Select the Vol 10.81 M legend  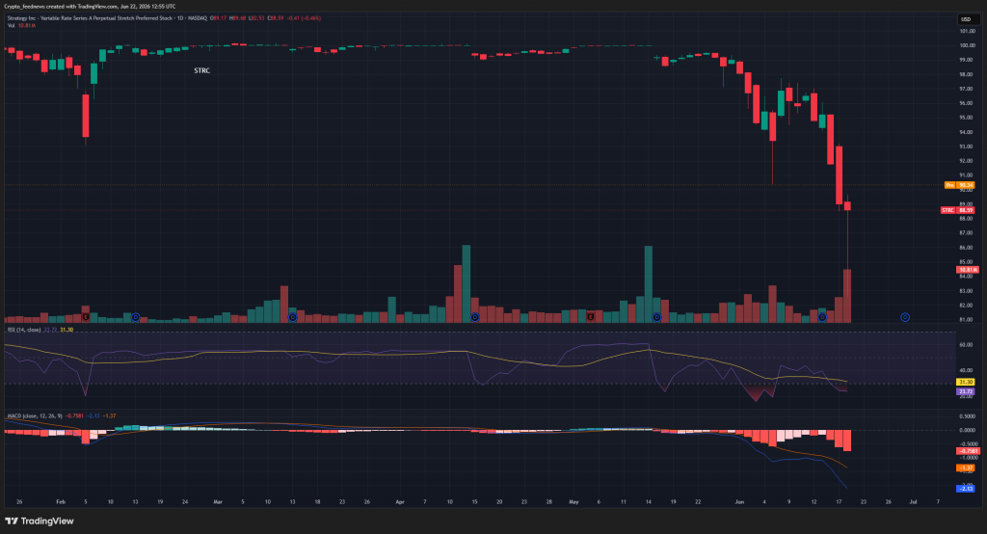click(x=21, y=26)
